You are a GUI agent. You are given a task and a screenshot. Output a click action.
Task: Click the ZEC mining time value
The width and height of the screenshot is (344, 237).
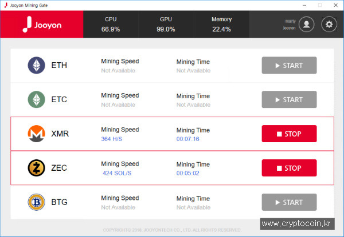point(188,173)
